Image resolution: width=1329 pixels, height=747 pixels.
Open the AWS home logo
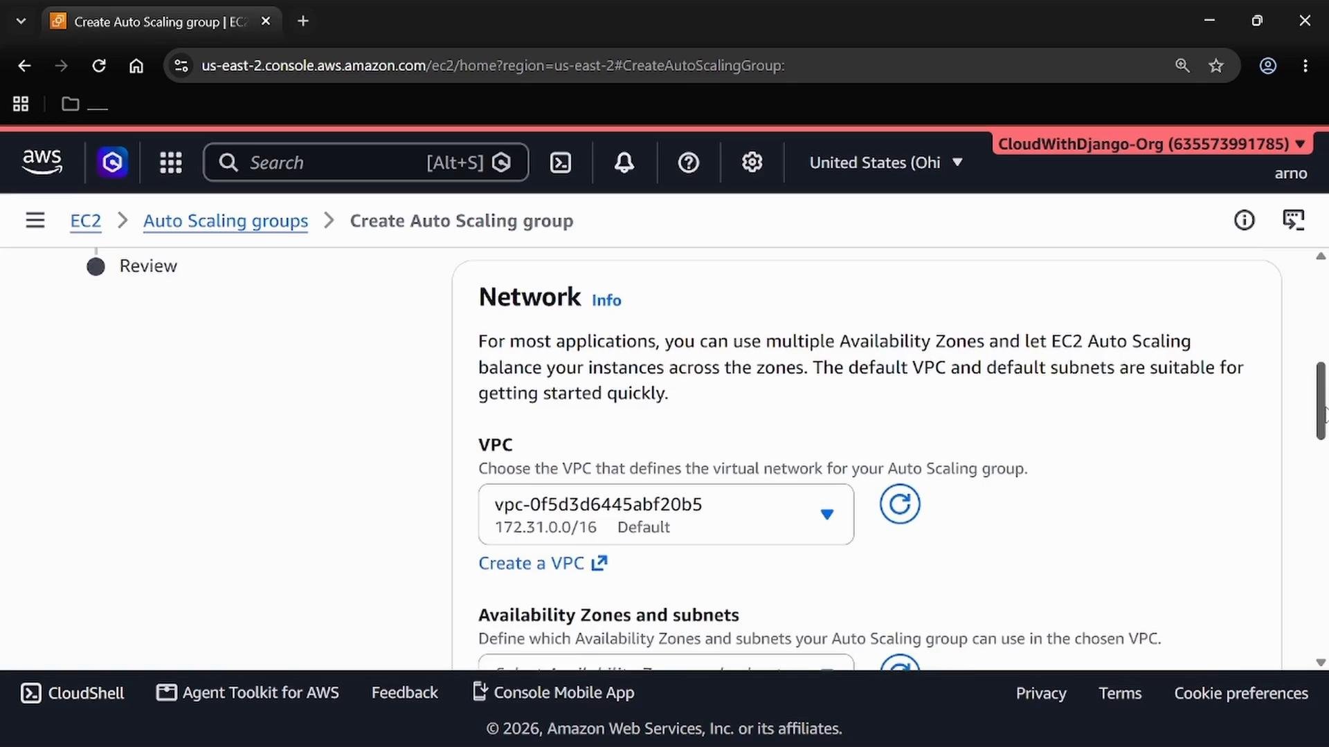point(42,163)
